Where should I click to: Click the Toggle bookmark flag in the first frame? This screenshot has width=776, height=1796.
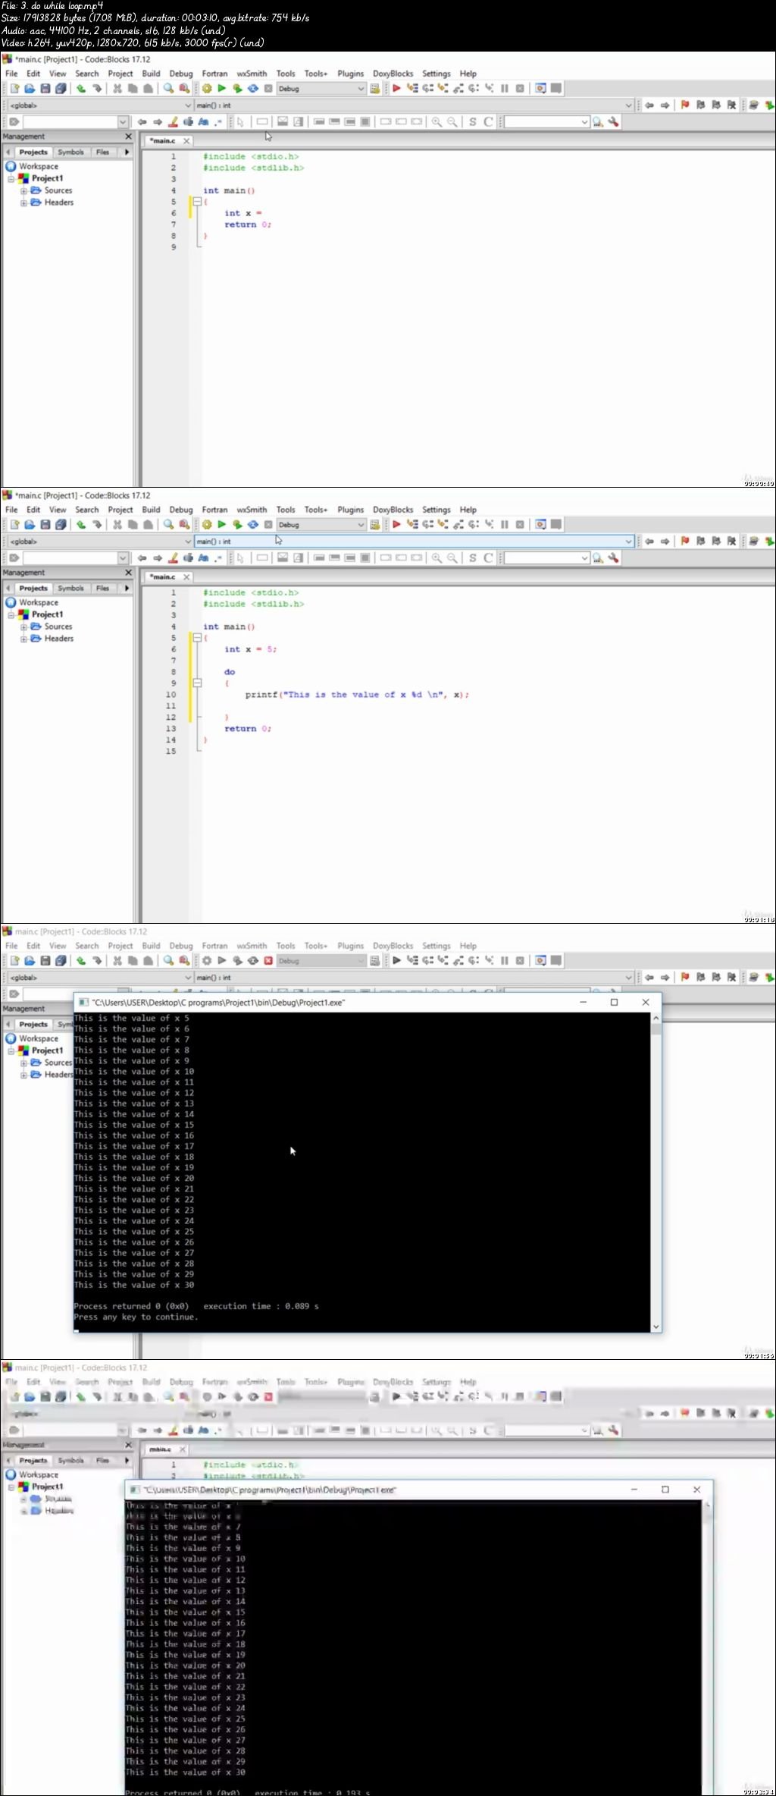tap(685, 105)
